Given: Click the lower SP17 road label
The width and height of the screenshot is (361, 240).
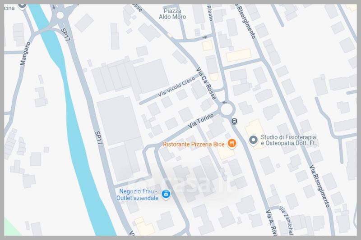Looking at the screenshot, I should tap(98, 138).
